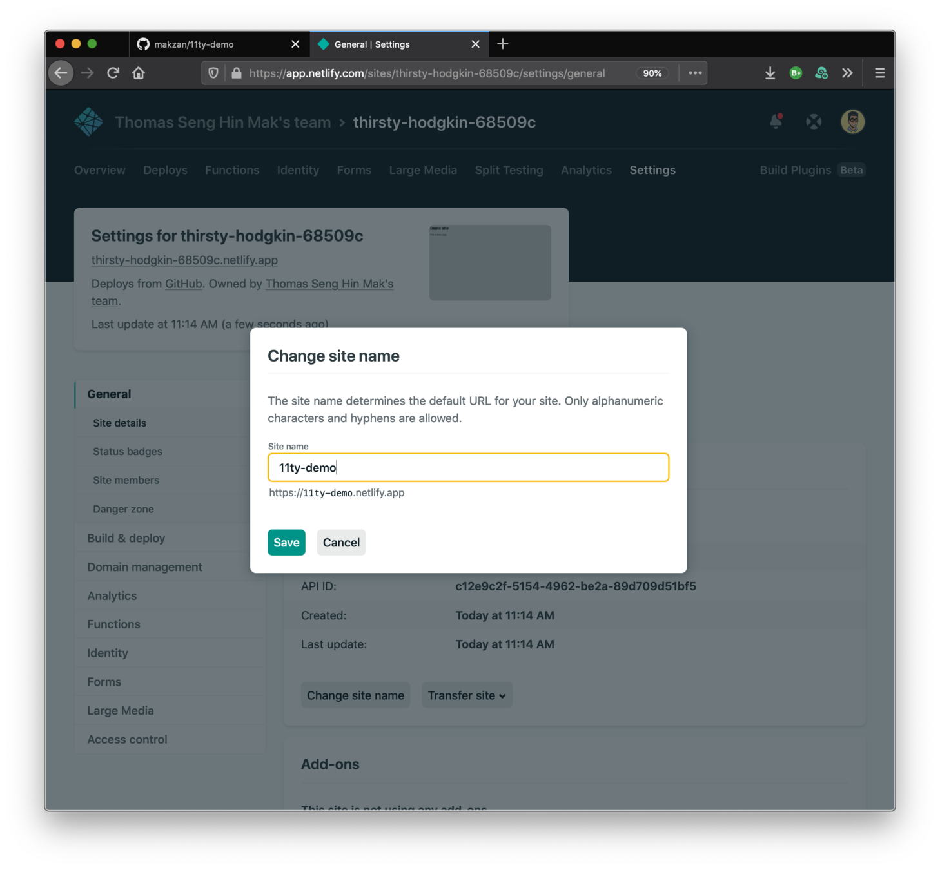Image resolution: width=940 pixels, height=870 pixels.
Task: Click the 90% zoom level indicator
Action: 652,73
